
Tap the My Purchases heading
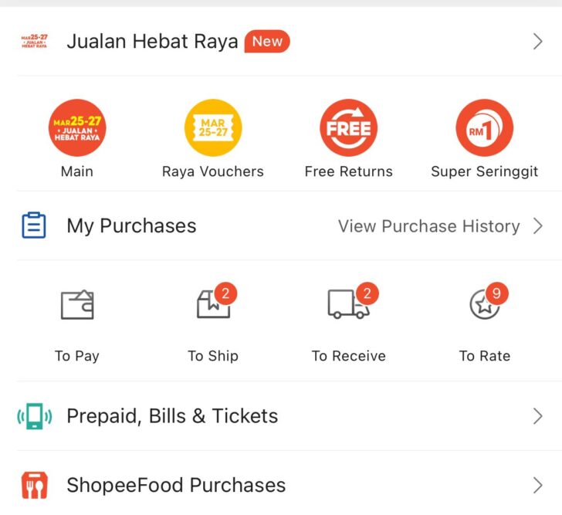click(x=131, y=226)
